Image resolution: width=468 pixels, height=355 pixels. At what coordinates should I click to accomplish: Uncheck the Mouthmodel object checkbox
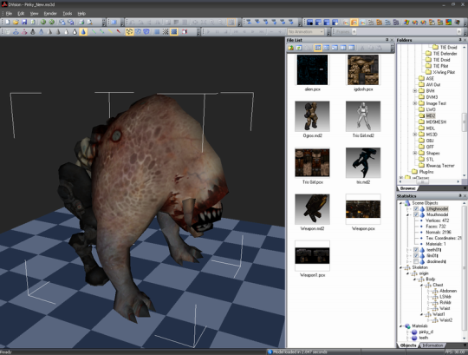tap(416, 215)
